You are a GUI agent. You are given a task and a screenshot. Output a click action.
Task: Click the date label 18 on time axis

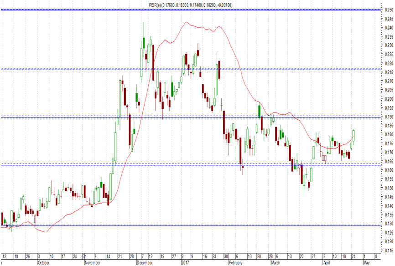pos(344,256)
